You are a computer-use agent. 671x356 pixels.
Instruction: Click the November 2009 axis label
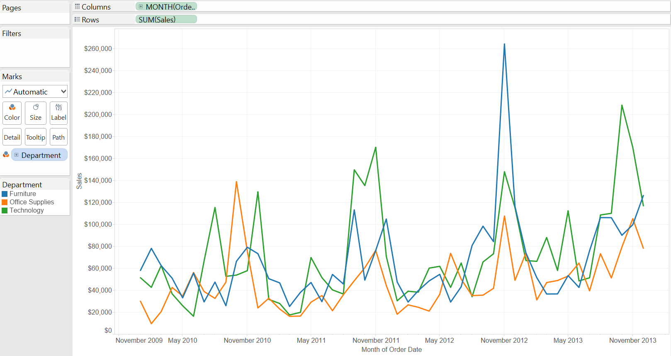139,341
